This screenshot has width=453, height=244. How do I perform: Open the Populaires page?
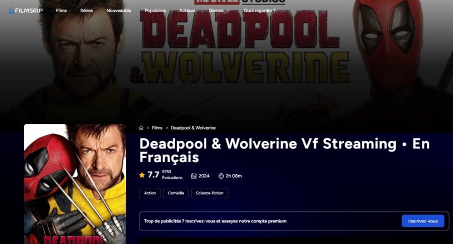pyautogui.click(x=155, y=11)
